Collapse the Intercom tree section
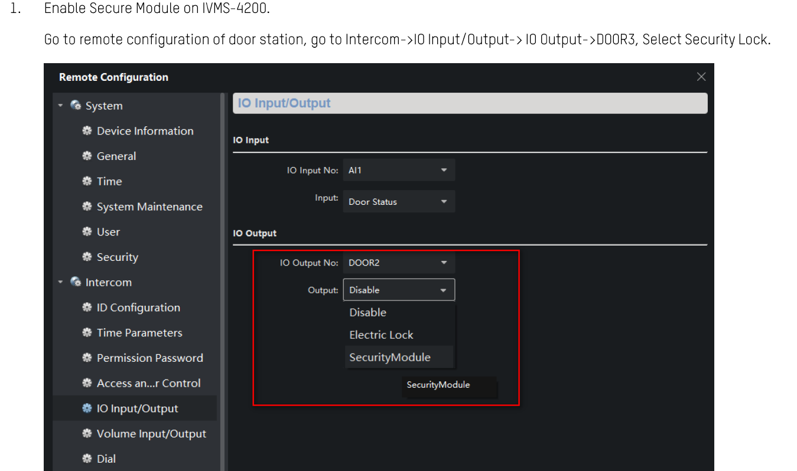This screenshot has width=797, height=471. point(60,282)
